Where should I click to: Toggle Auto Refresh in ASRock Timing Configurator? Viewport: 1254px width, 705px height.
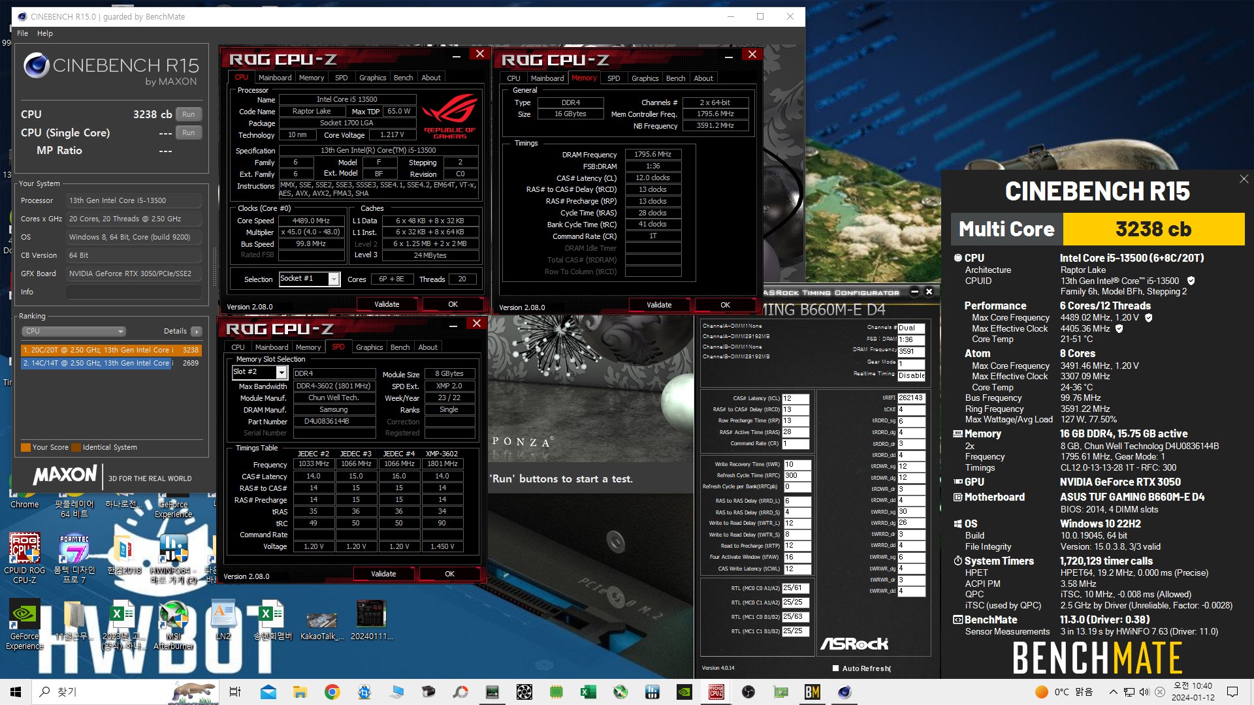[x=835, y=668]
